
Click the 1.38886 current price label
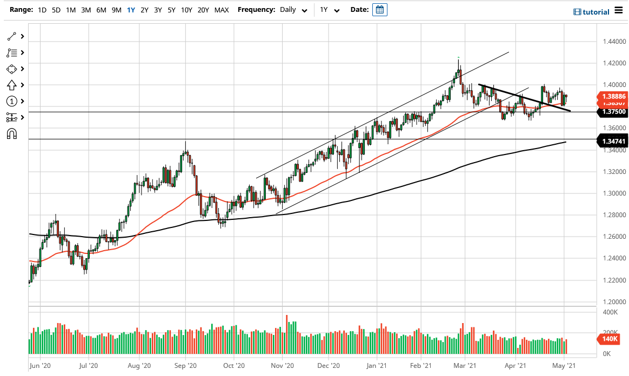pyautogui.click(x=613, y=96)
